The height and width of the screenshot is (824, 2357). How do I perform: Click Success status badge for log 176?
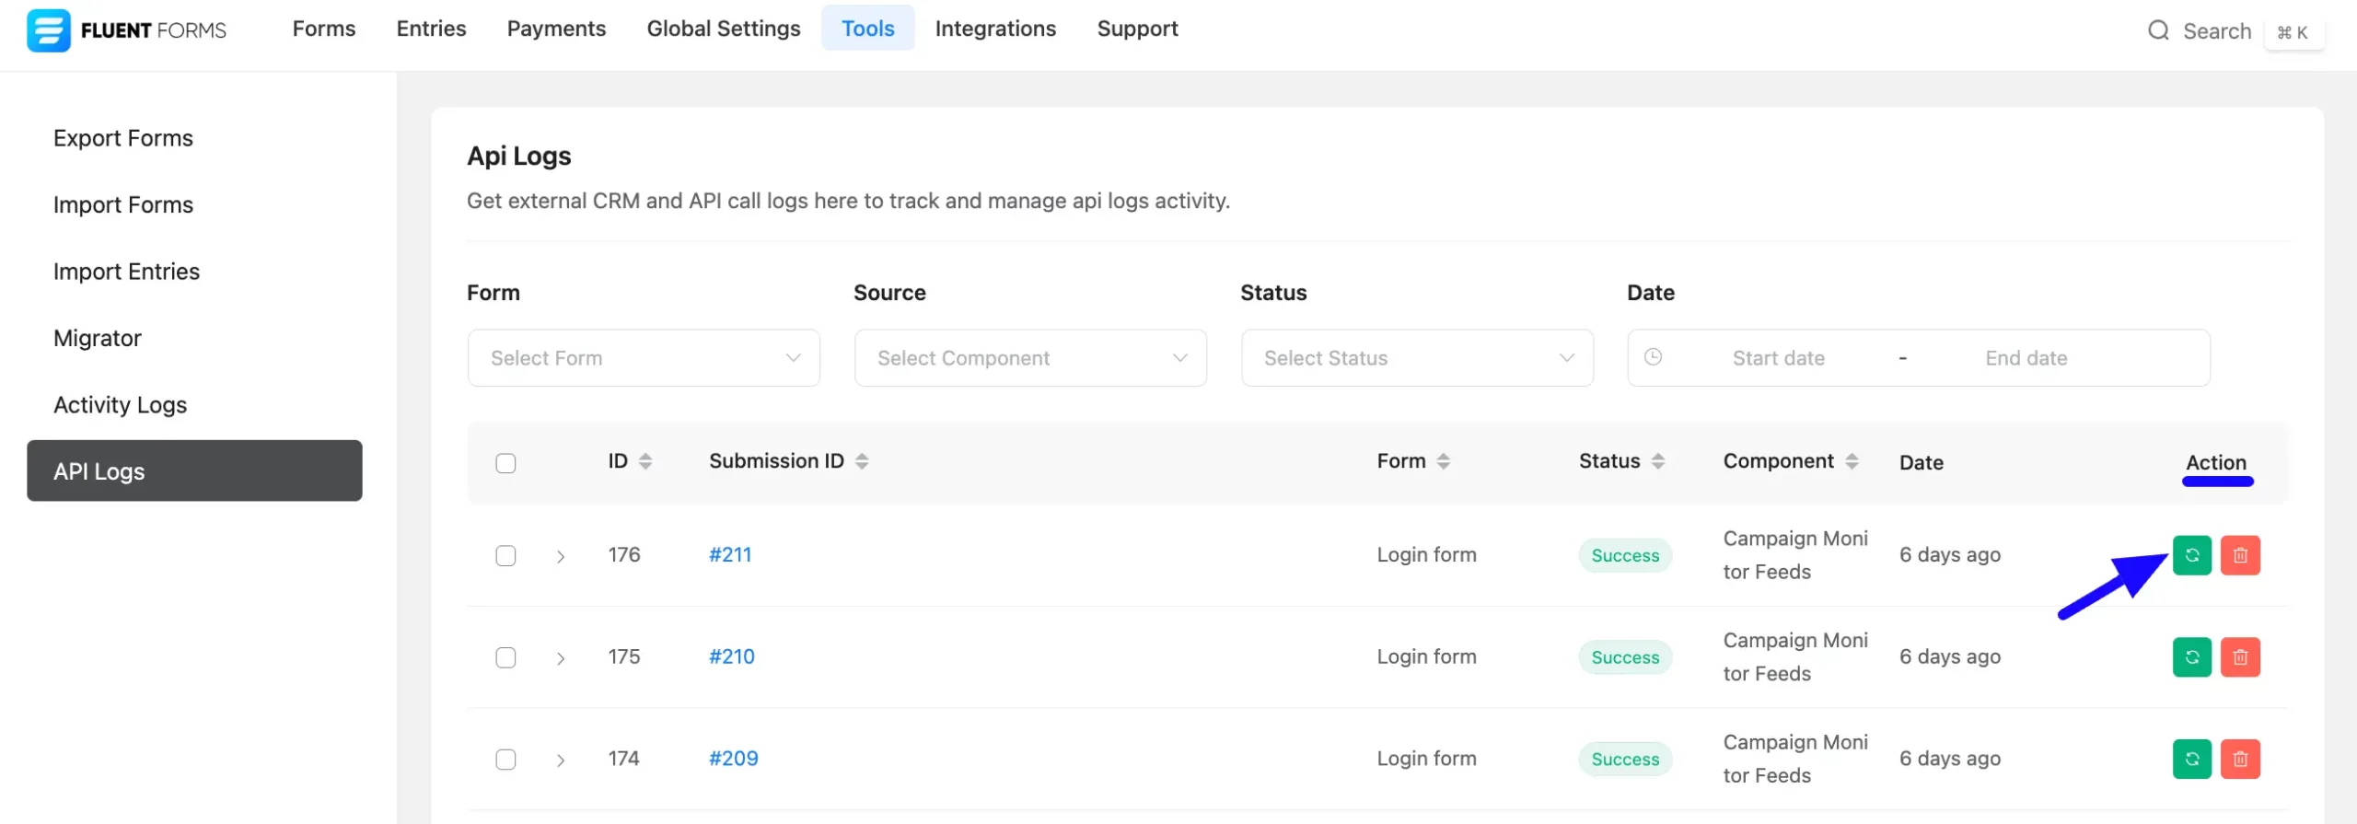coord(1625,556)
